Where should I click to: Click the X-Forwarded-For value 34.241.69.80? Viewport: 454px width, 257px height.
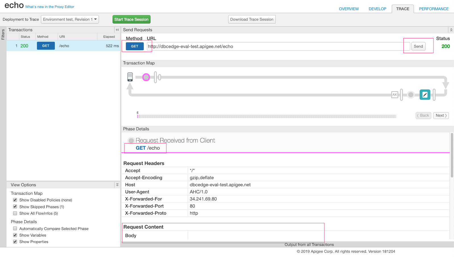tap(203, 199)
